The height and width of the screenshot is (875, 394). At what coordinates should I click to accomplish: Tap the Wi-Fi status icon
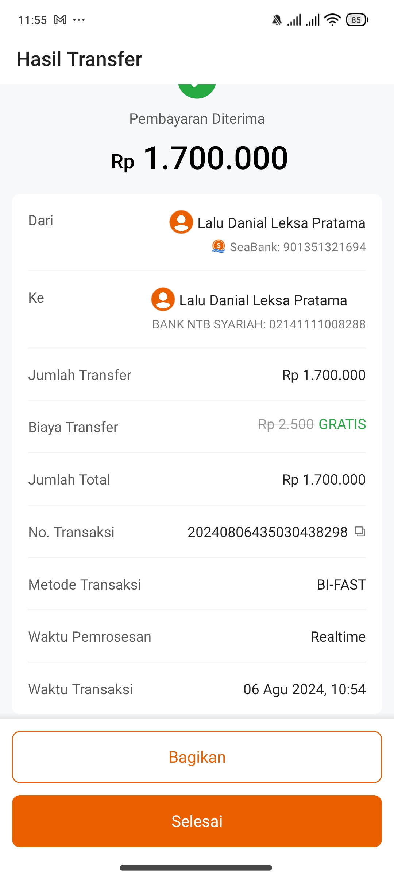332,20
